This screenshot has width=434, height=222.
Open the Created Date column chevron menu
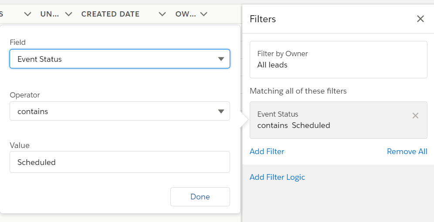pyautogui.click(x=163, y=14)
